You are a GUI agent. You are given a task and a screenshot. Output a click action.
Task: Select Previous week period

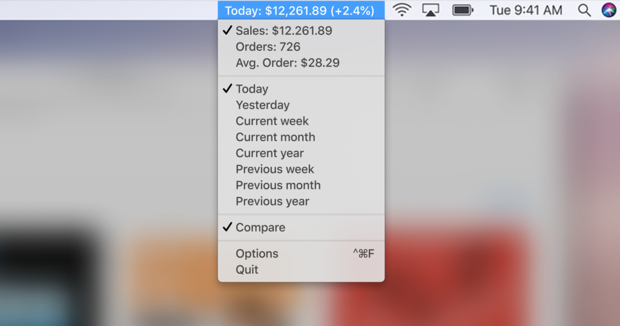coord(301,169)
